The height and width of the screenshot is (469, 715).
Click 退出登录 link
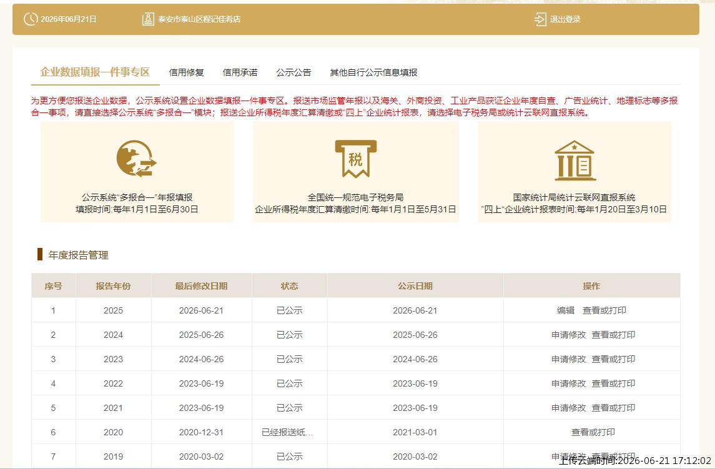565,19
